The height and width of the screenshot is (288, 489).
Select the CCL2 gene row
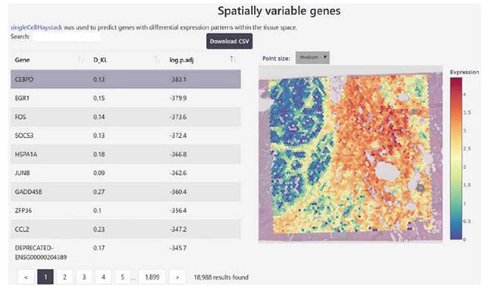pyautogui.click(x=126, y=229)
